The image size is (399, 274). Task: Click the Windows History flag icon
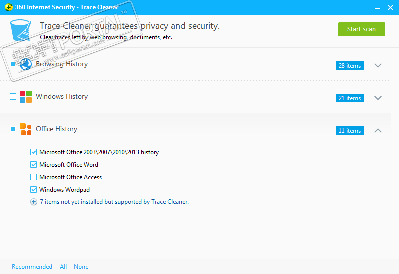(26, 97)
